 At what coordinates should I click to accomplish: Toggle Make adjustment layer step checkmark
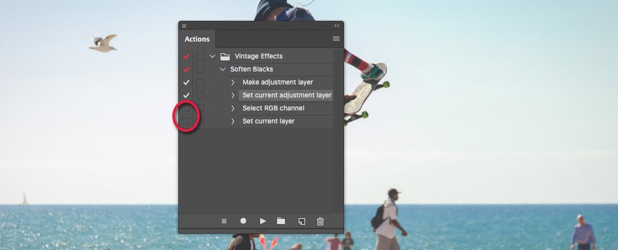point(187,82)
